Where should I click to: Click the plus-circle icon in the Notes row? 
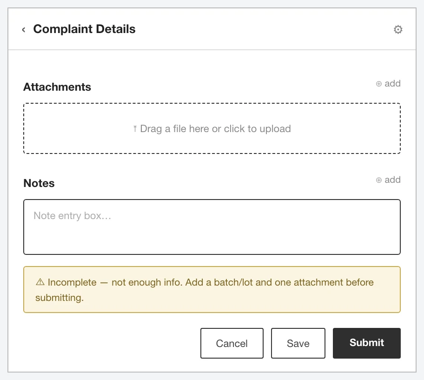pyautogui.click(x=378, y=180)
